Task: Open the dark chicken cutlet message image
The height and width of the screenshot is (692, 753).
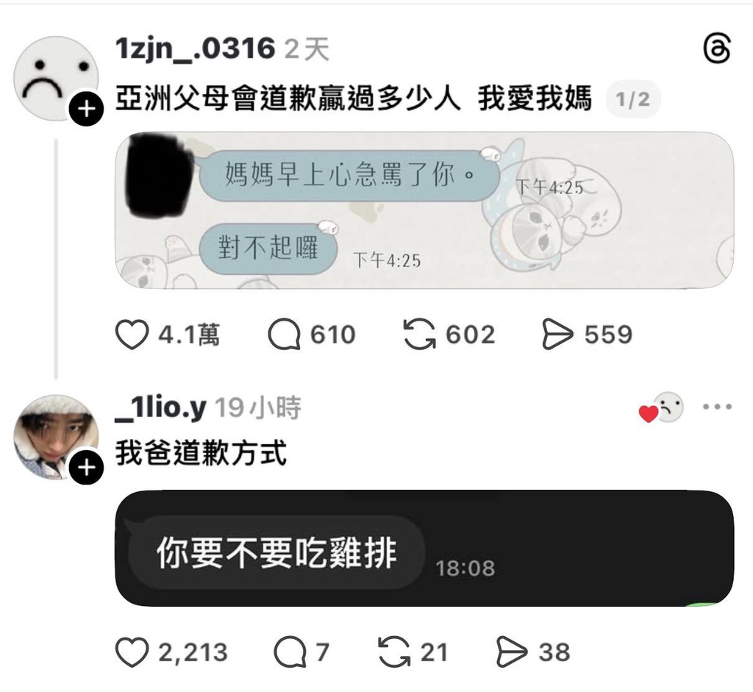Action: (x=424, y=548)
